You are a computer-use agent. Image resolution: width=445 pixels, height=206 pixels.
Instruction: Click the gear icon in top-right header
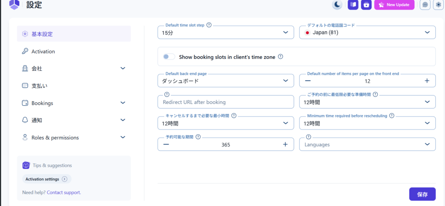tap(438, 5)
